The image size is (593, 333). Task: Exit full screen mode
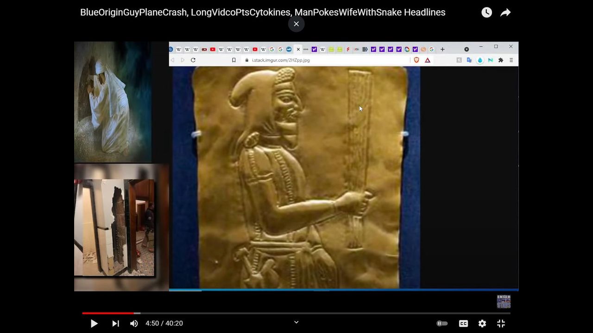(x=501, y=323)
